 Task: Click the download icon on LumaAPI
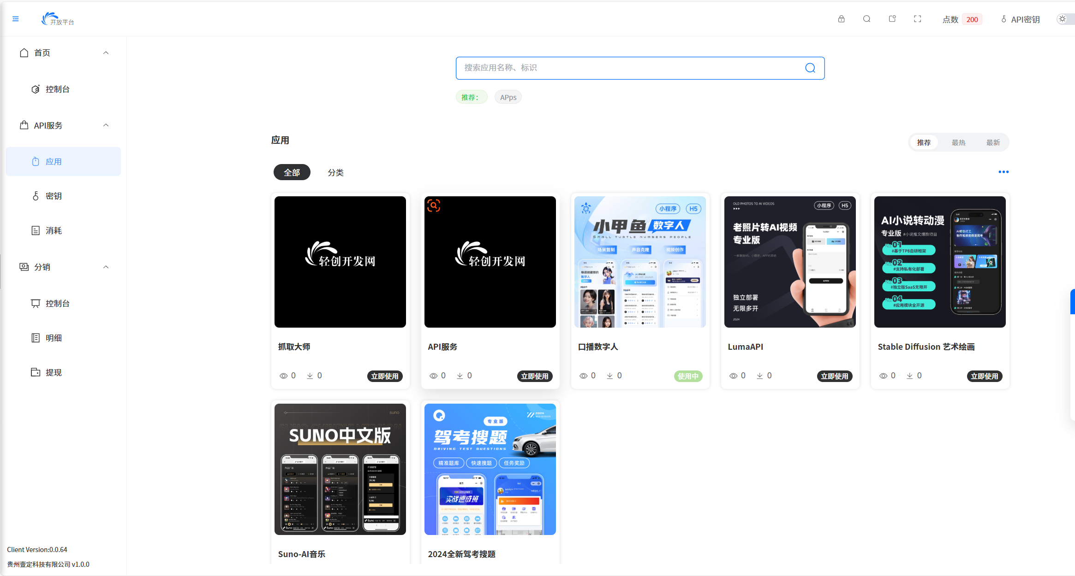(760, 376)
